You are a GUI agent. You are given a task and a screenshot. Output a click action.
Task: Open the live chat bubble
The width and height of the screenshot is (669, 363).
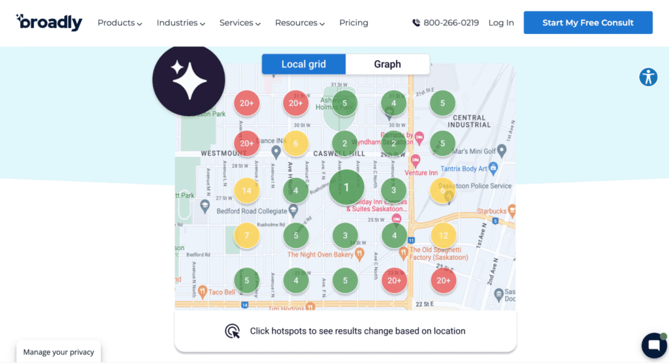[655, 345]
